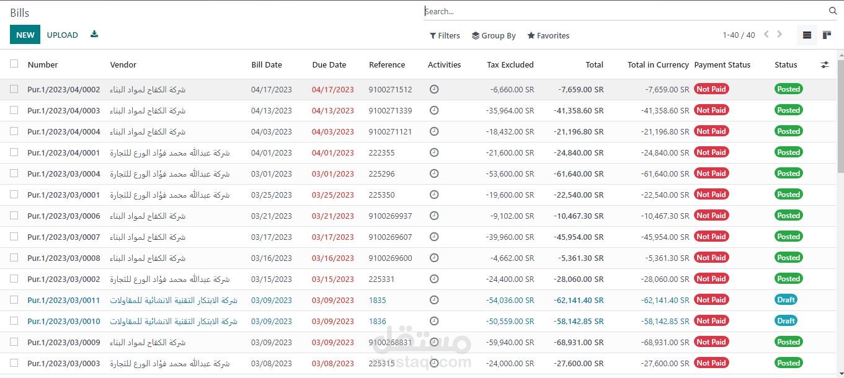Click into the Search field
Screen dimensions: 844x378
620,11
